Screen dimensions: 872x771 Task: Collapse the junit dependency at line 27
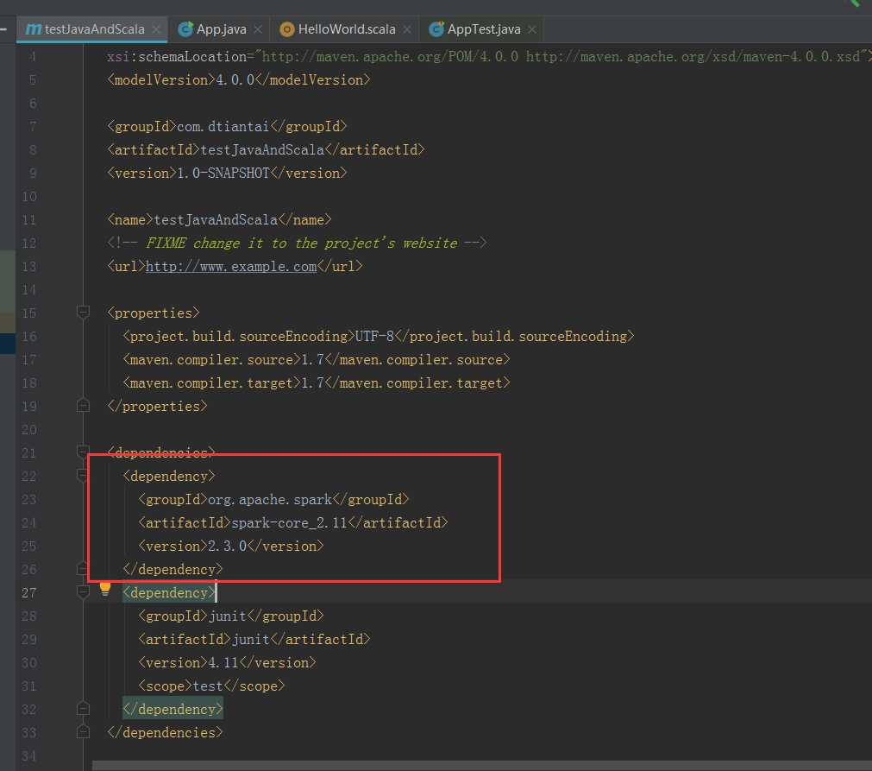84,592
